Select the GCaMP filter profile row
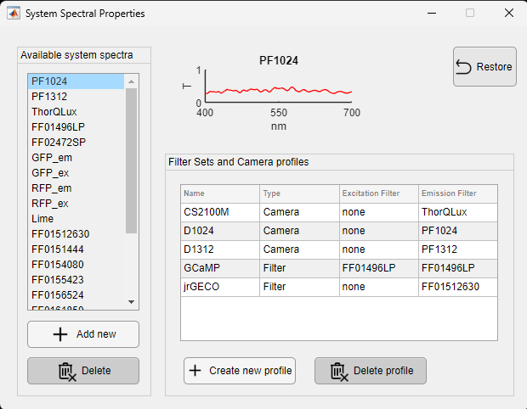This screenshot has width=527, height=409. 339,268
